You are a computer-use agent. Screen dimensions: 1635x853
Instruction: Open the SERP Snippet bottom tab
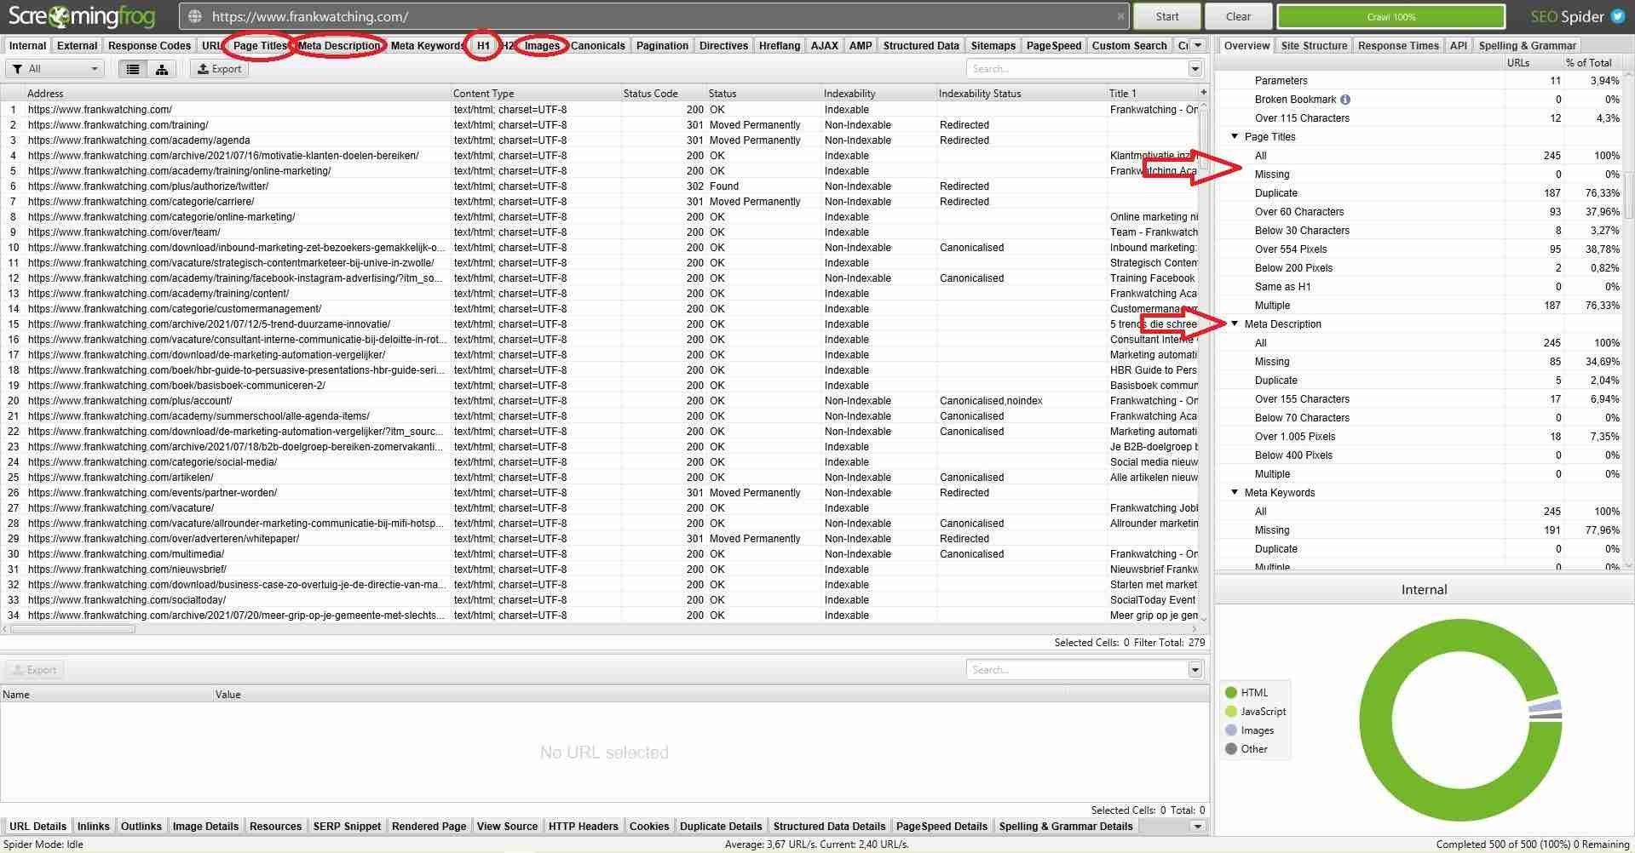(347, 827)
